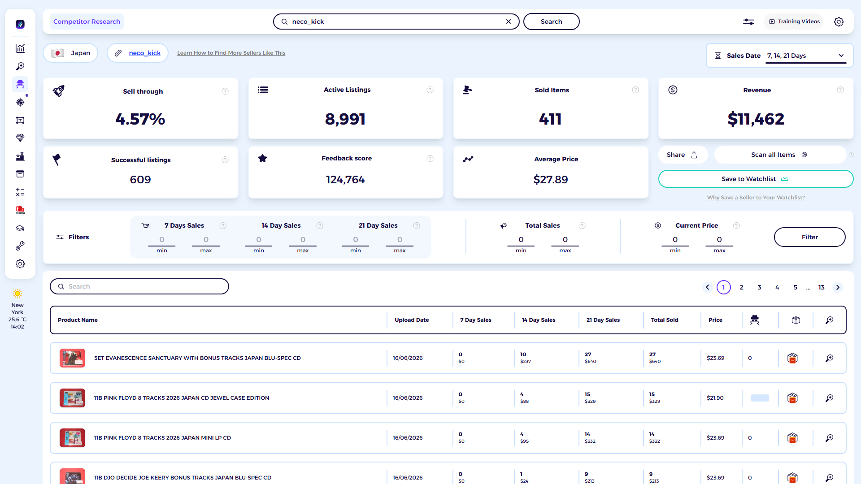The width and height of the screenshot is (861, 484).
Task: Click the app logo in the sidebar
Action: click(20, 24)
